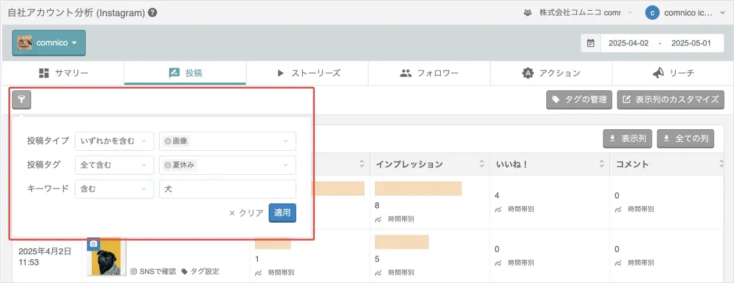Screen dimensions: 734x283
Task: Sort by the インプレッション column arrows
Action: coord(482,165)
